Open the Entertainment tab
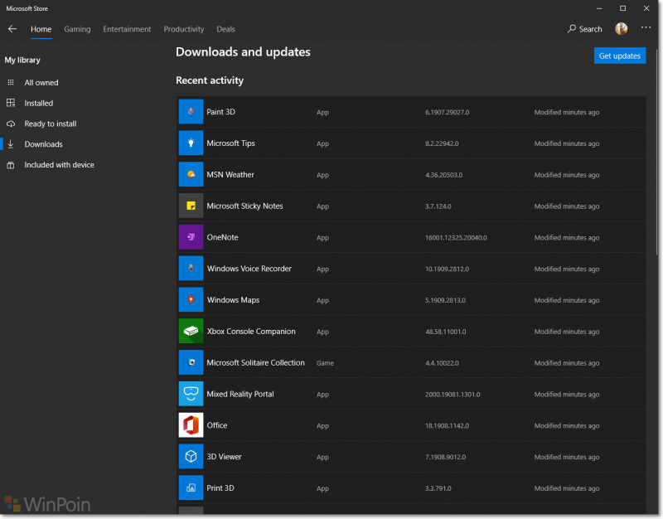The height and width of the screenshot is (519, 663). click(127, 29)
